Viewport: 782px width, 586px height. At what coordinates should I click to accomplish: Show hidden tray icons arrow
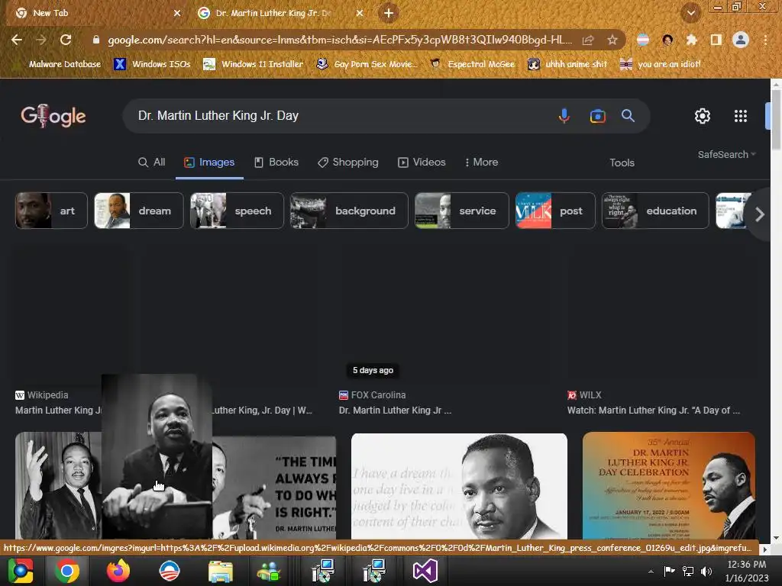[x=651, y=572]
